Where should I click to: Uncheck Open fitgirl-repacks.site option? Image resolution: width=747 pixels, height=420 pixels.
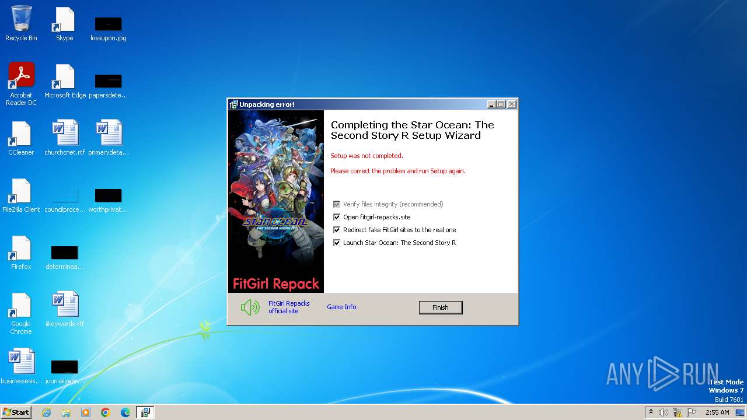point(336,217)
